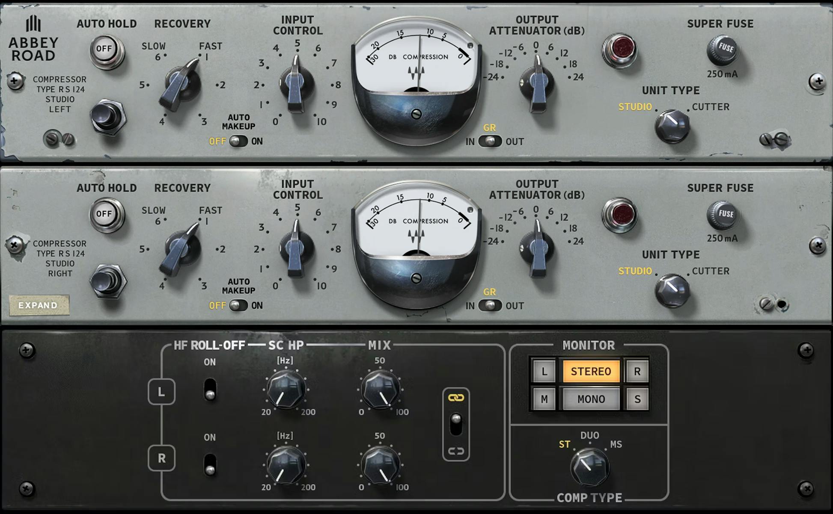
Task: Click the EXPAND button on the right compressor
Action: tap(39, 305)
